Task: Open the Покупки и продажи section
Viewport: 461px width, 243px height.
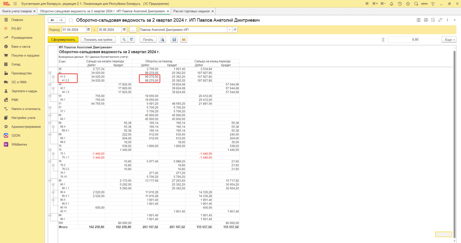Action: (x=25, y=55)
